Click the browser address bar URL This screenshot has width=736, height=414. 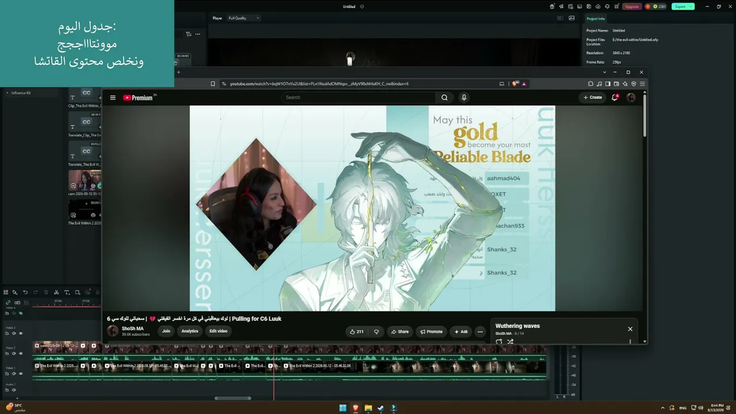pyautogui.click(x=319, y=84)
